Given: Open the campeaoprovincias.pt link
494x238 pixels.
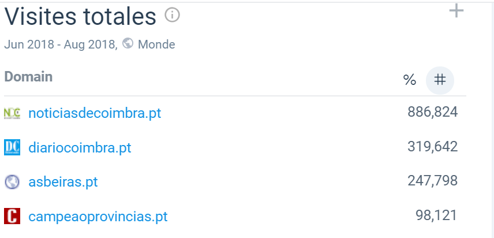Looking at the screenshot, I should [98, 217].
